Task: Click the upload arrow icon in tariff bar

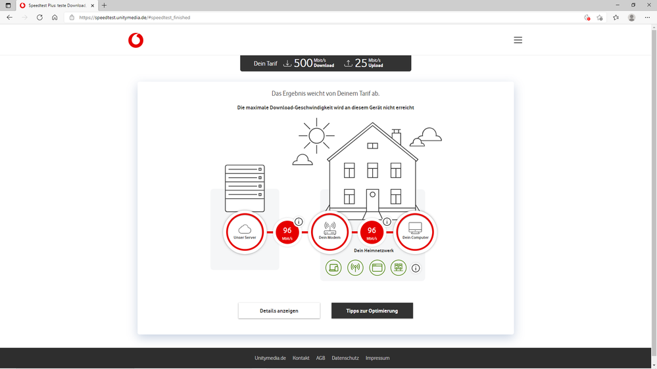Action: (x=348, y=63)
